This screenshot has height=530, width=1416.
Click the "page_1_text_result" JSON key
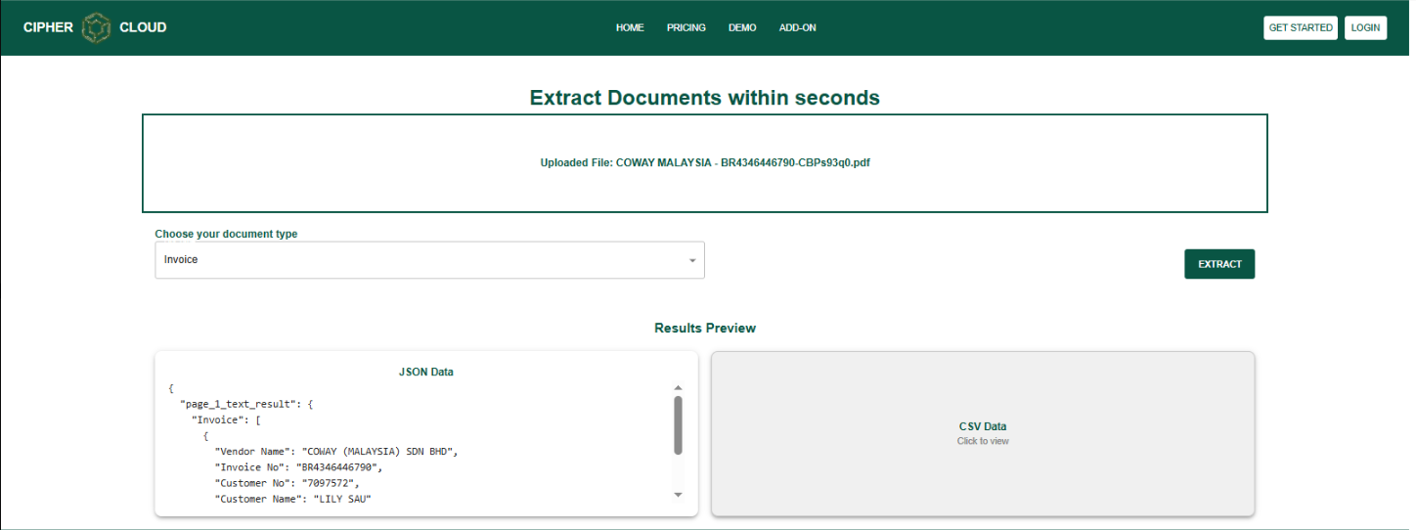point(238,404)
